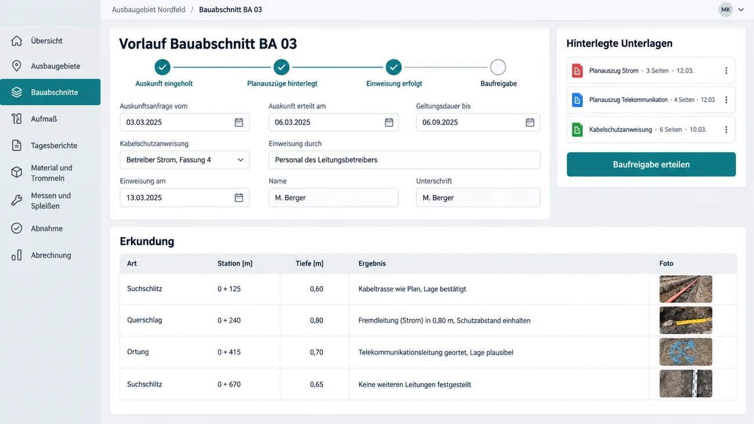Open the Übersicht home icon
This screenshot has height=424, width=754.
(17, 41)
